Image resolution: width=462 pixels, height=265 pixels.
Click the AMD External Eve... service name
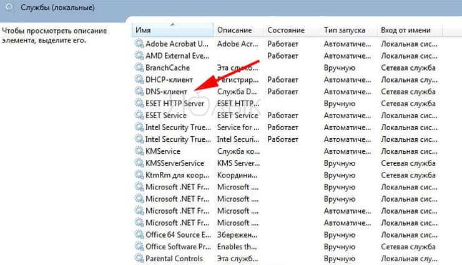tap(177, 56)
